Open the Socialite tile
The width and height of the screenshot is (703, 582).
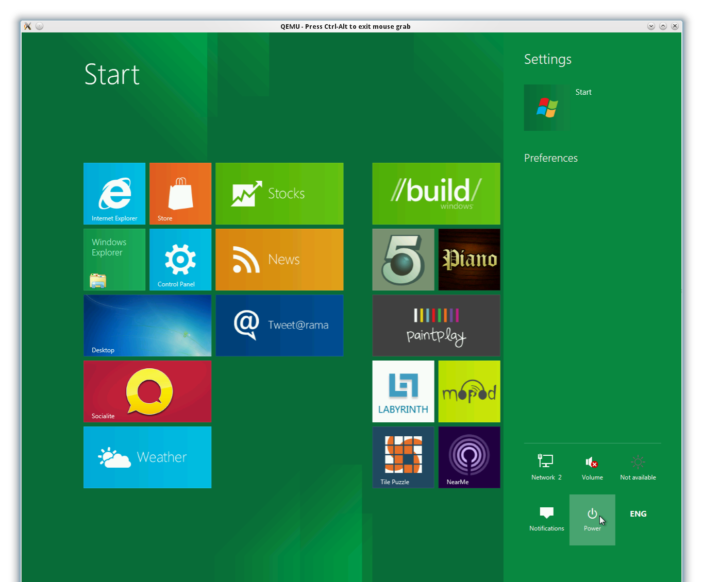tap(147, 391)
